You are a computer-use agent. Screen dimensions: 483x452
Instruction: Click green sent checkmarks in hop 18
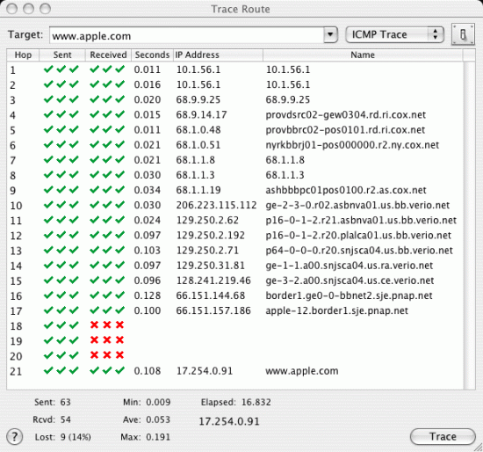click(x=61, y=324)
